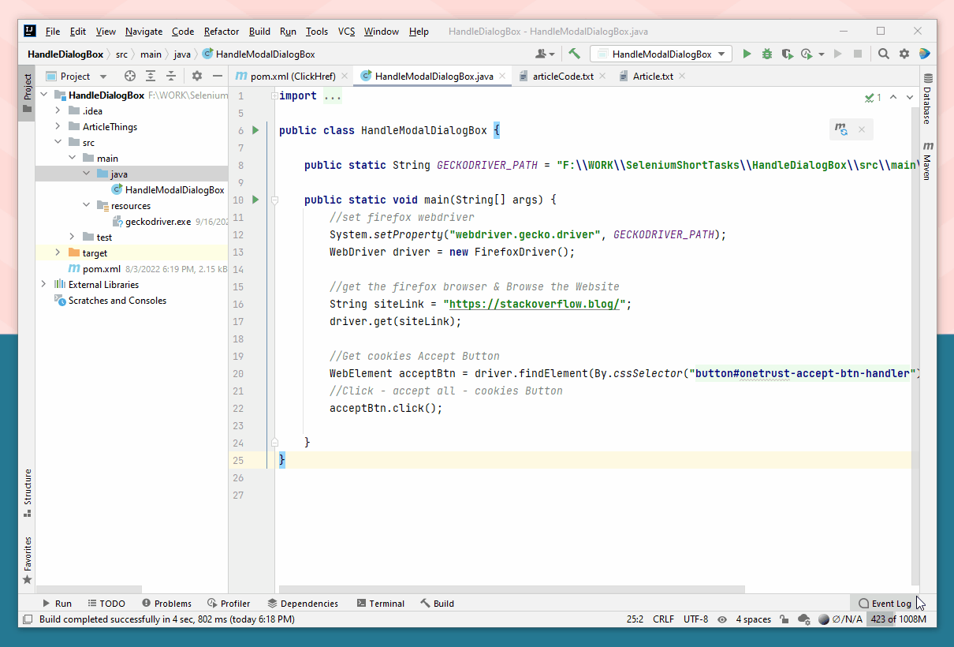Open the VCS menu
Screen dimensions: 954x647
tap(346, 32)
